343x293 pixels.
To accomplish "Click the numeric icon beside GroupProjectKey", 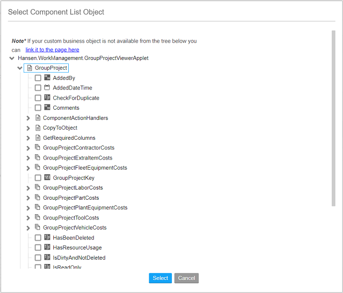I will (x=47, y=178).
